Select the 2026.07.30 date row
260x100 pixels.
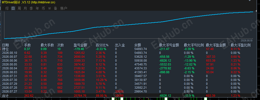pyautogui.click(x=10, y=80)
